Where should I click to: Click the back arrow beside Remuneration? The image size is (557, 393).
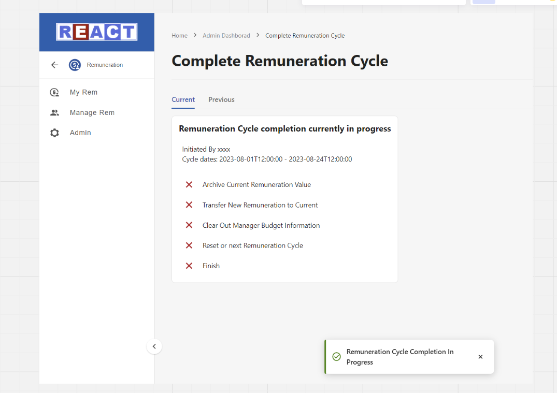[54, 65]
